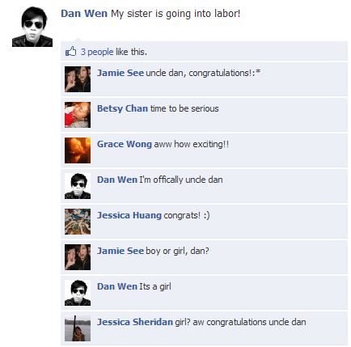Open Jessica Sheridan's profile name link
The height and width of the screenshot is (347, 351).
click(135, 322)
